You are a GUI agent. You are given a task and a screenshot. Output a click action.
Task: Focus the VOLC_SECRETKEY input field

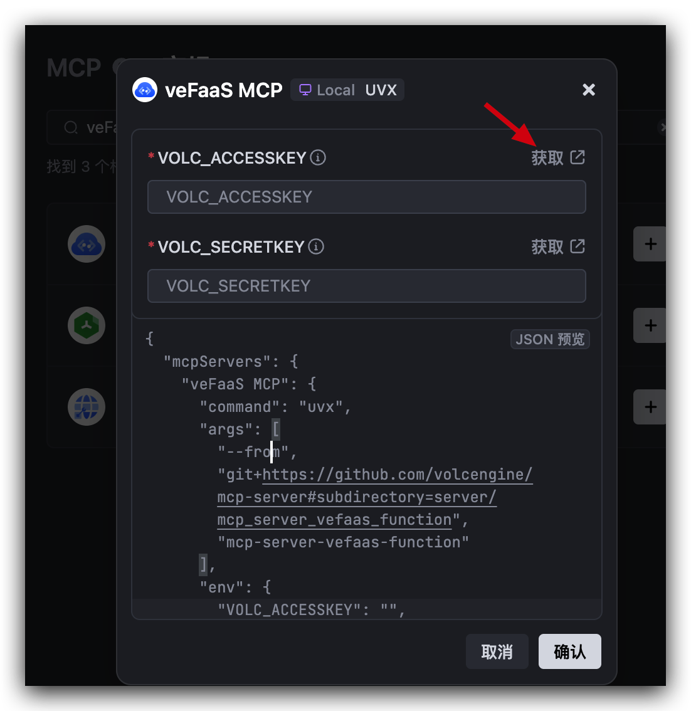click(x=366, y=286)
